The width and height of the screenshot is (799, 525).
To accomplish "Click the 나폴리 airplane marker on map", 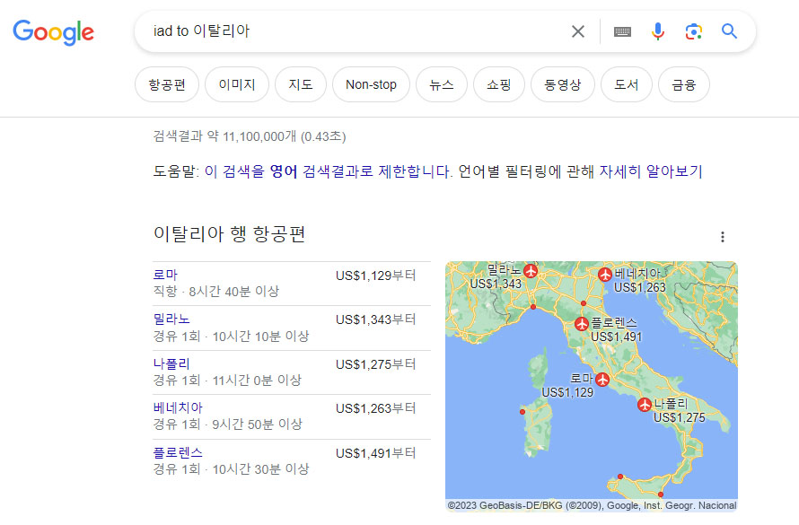I will pyautogui.click(x=645, y=405).
